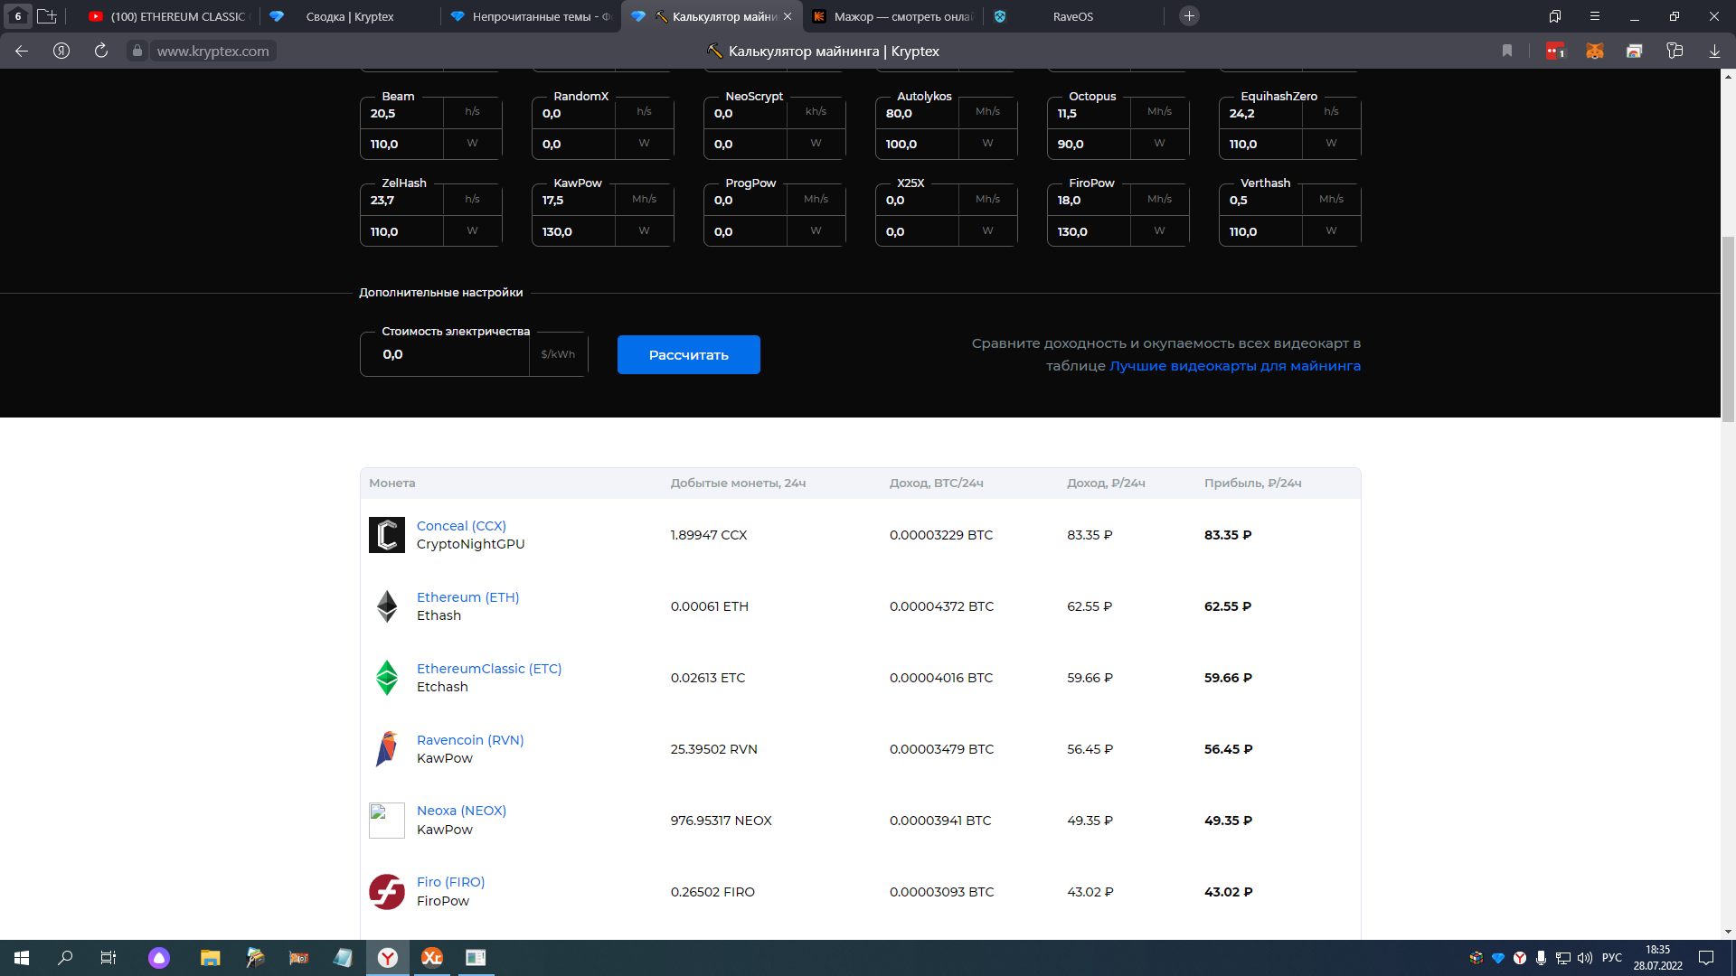Open Windows Start menu

tap(22, 958)
